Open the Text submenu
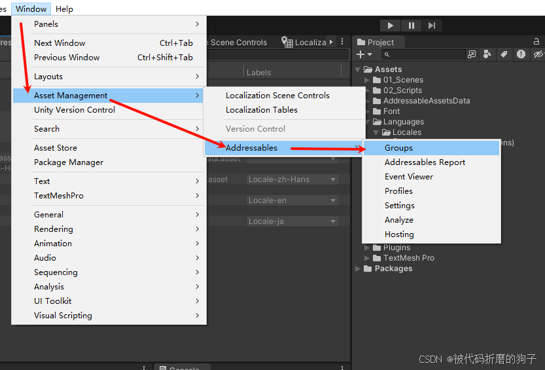Viewport: 545px width, 370px height. pos(109,181)
